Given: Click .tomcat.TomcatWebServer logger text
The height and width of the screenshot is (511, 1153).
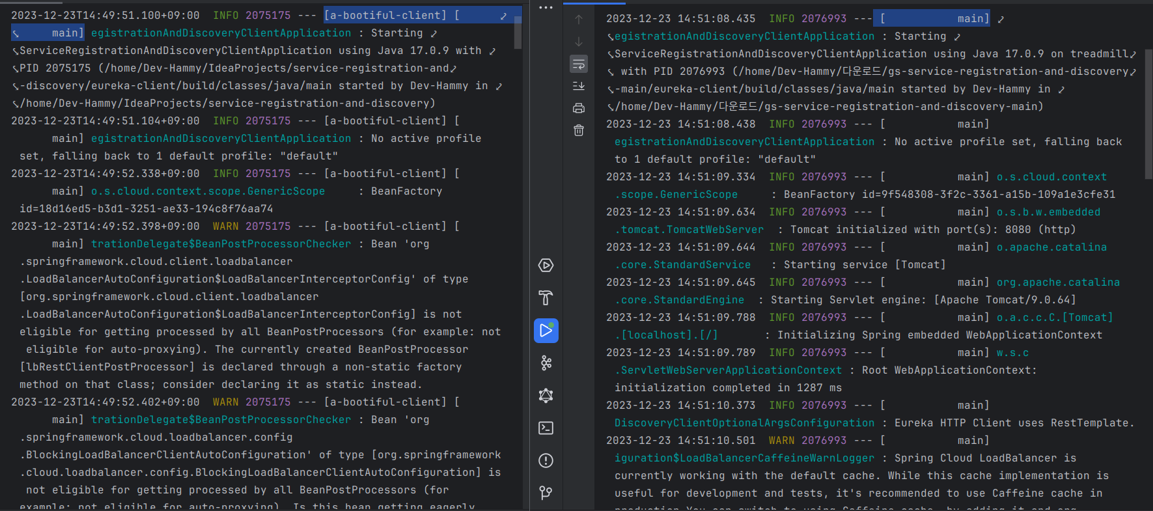Looking at the screenshot, I should pyautogui.click(x=689, y=229).
